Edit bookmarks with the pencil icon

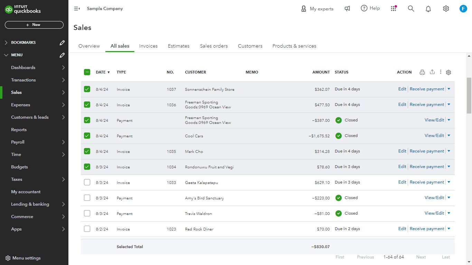coord(62,43)
